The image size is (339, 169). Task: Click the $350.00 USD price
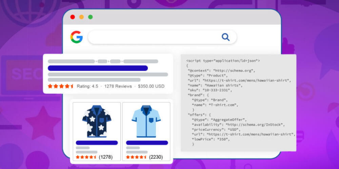[x=152, y=86]
